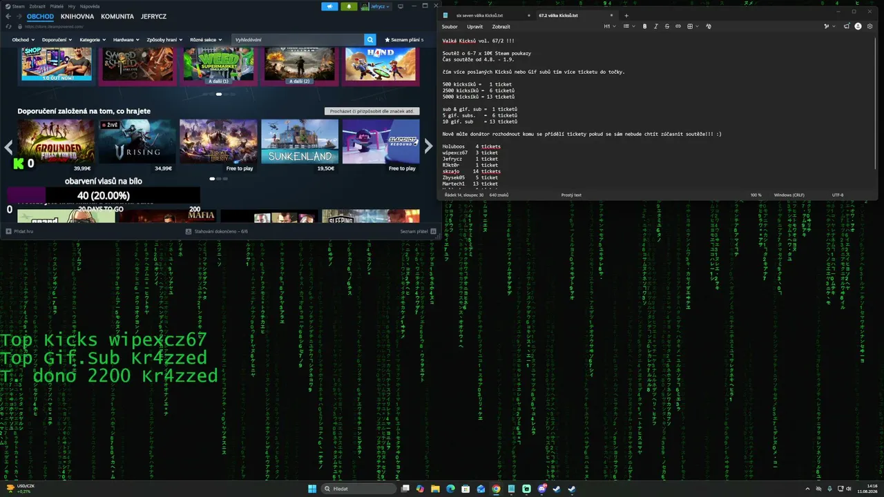Insert a link in Notepad
The height and width of the screenshot is (497, 884).
coord(678,26)
